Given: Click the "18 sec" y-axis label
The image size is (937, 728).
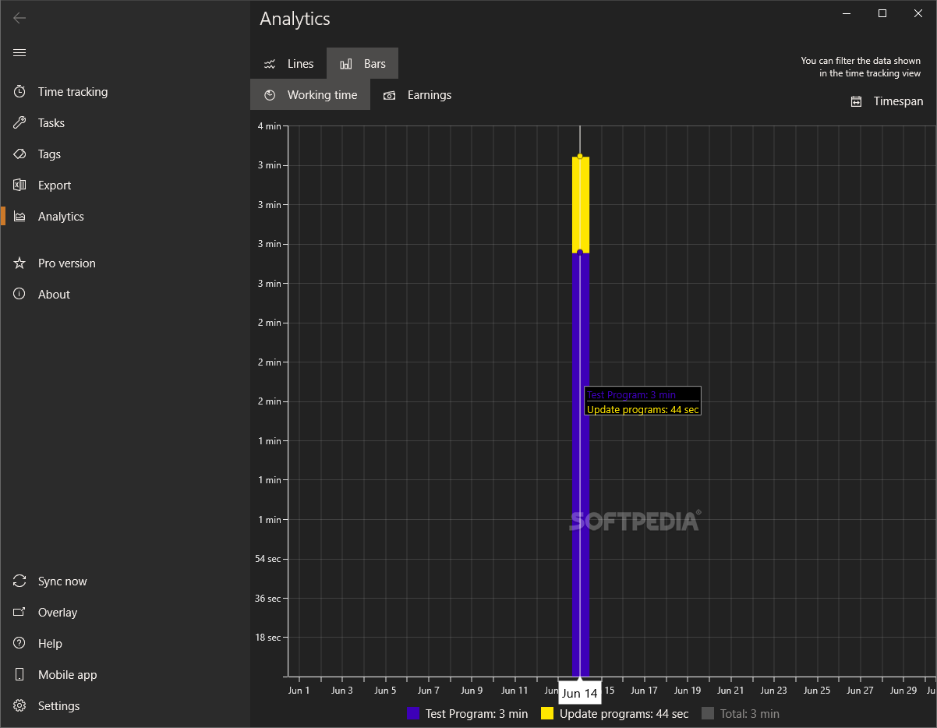Looking at the screenshot, I should tap(267, 638).
